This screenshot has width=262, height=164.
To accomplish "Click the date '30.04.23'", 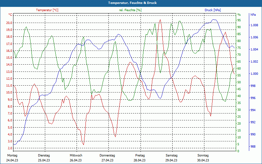I will tap(203, 160).
